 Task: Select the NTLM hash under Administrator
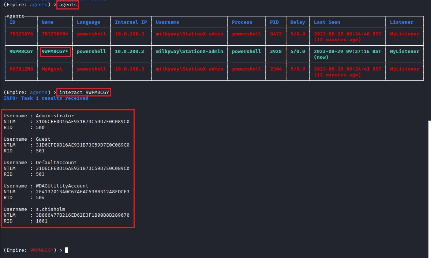[82, 121]
